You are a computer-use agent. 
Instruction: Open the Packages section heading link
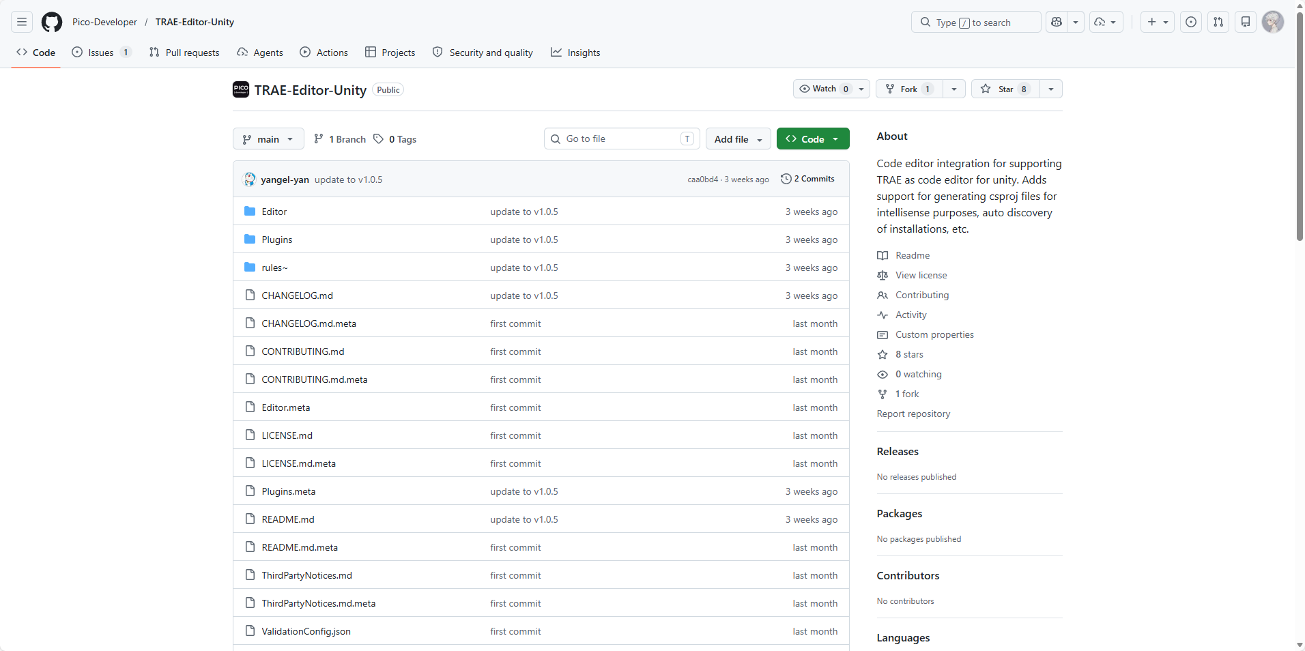[x=899, y=514]
